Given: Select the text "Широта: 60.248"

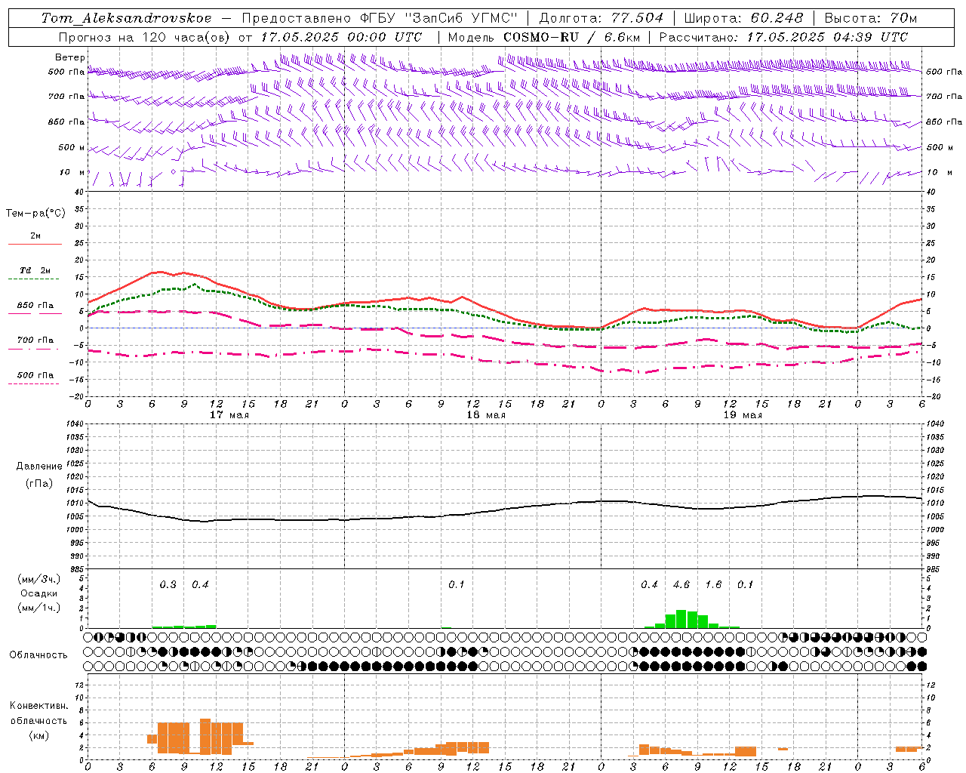Looking at the screenshot, I should (744, 18).
